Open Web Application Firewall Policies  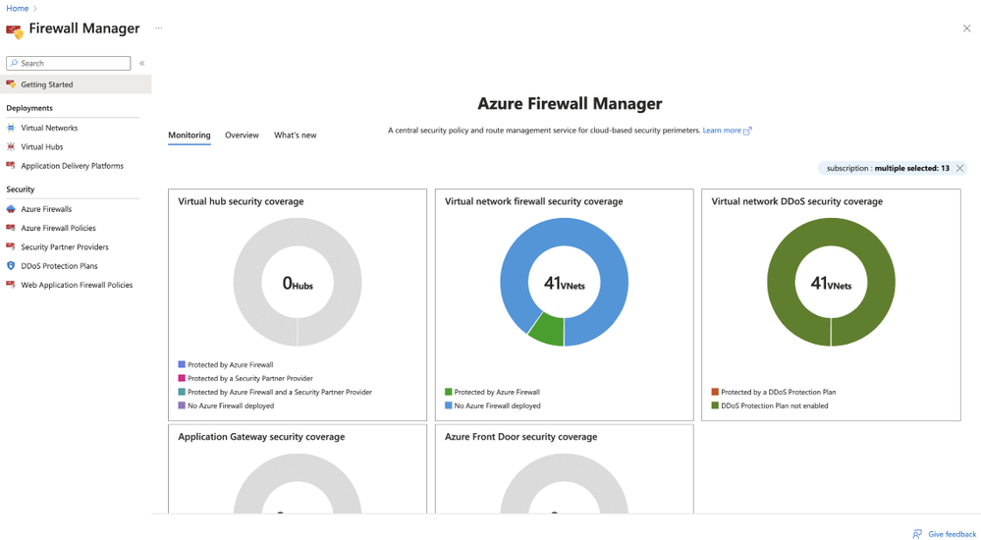pyautogui.click(x=76, y=284)
